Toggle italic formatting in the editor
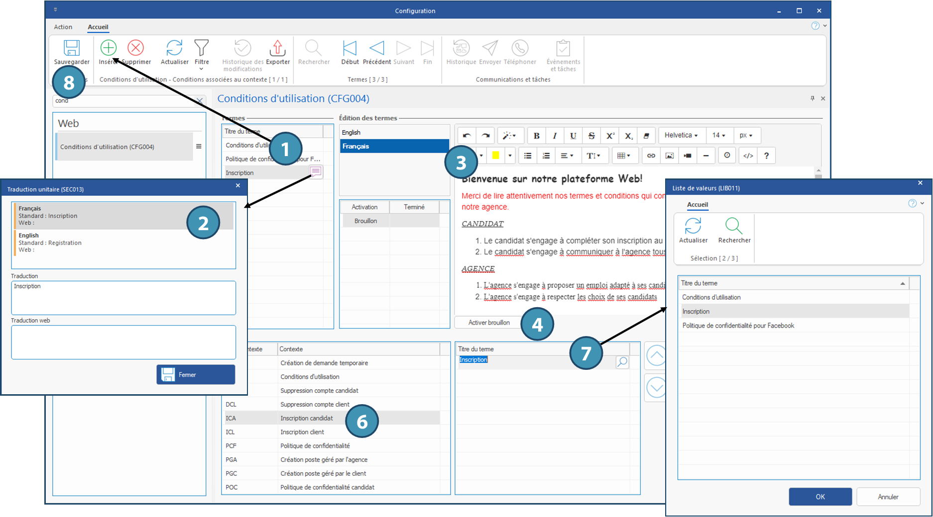This screenshot has height=517, width=933. pos(555,136)
